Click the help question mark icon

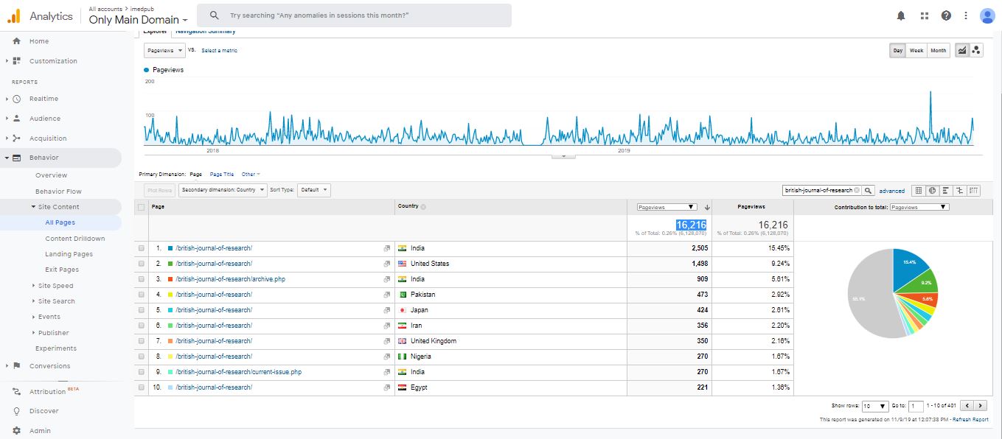tap(946, 15)
